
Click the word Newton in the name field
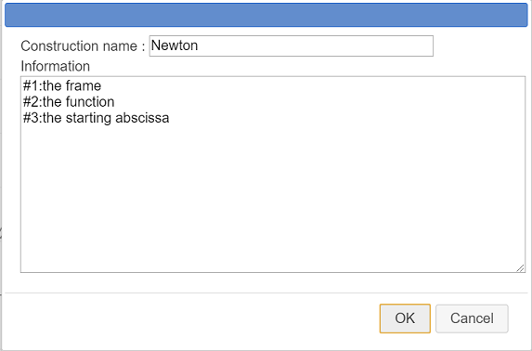[x=175, y=45]
